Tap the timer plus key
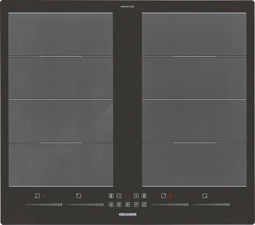The image size is (255, 225). pos(136,196)
